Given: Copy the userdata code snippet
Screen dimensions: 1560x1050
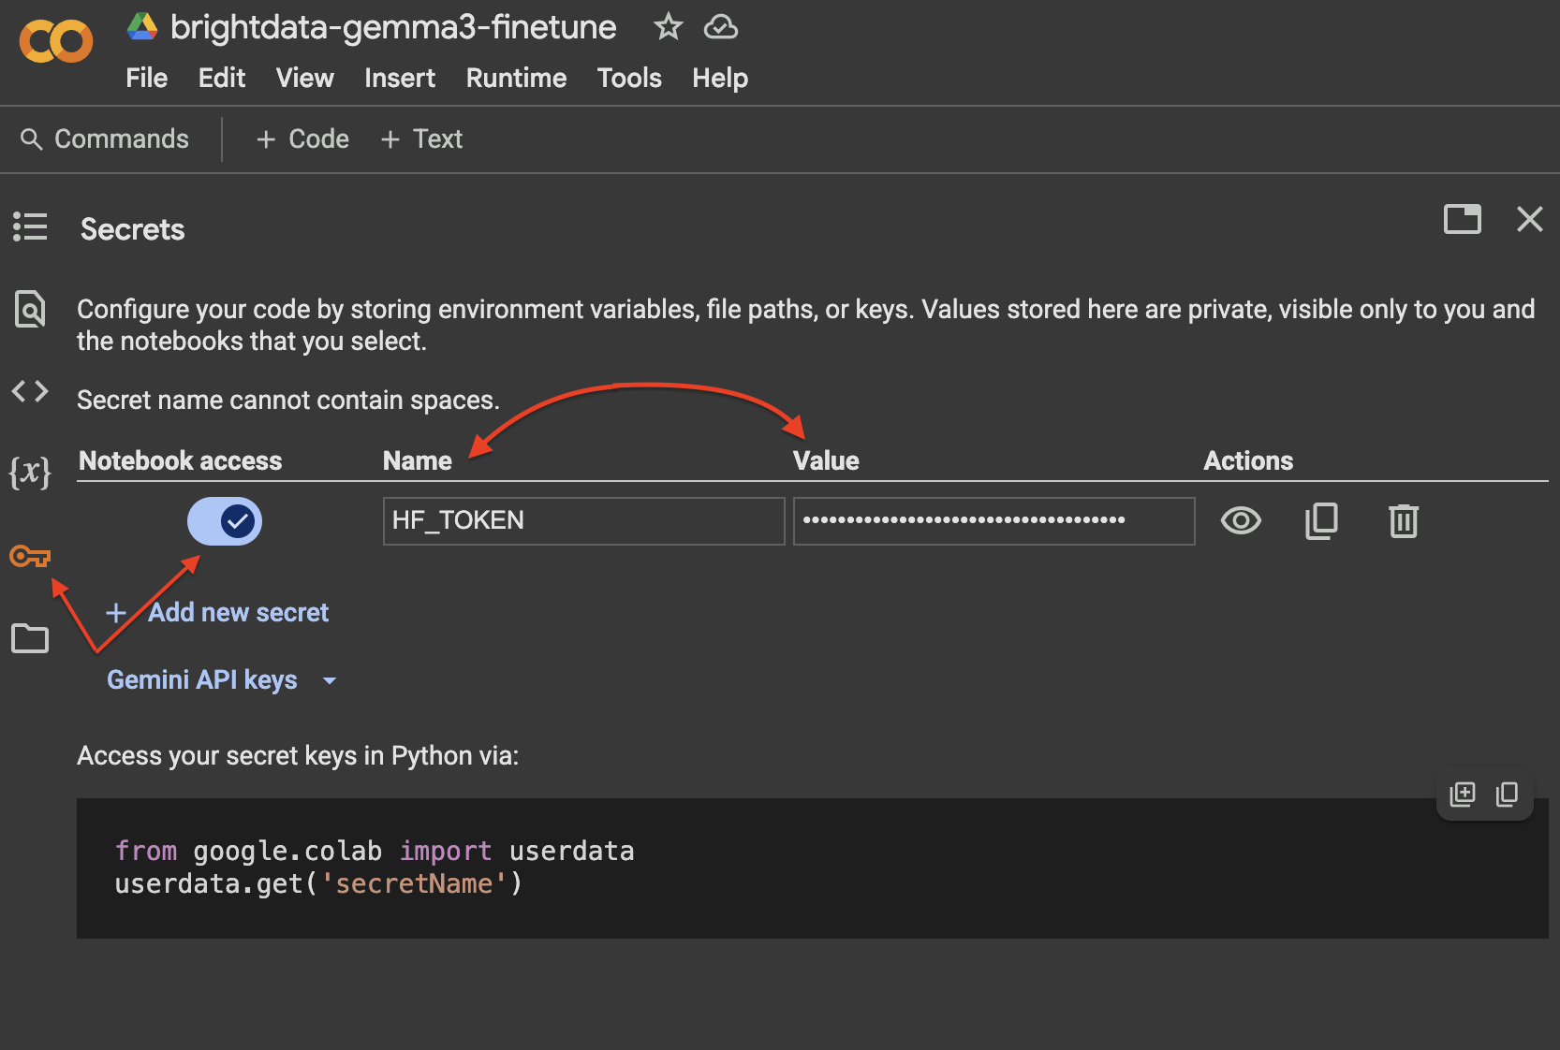Looking at the screenshot, I should 1507,795.
